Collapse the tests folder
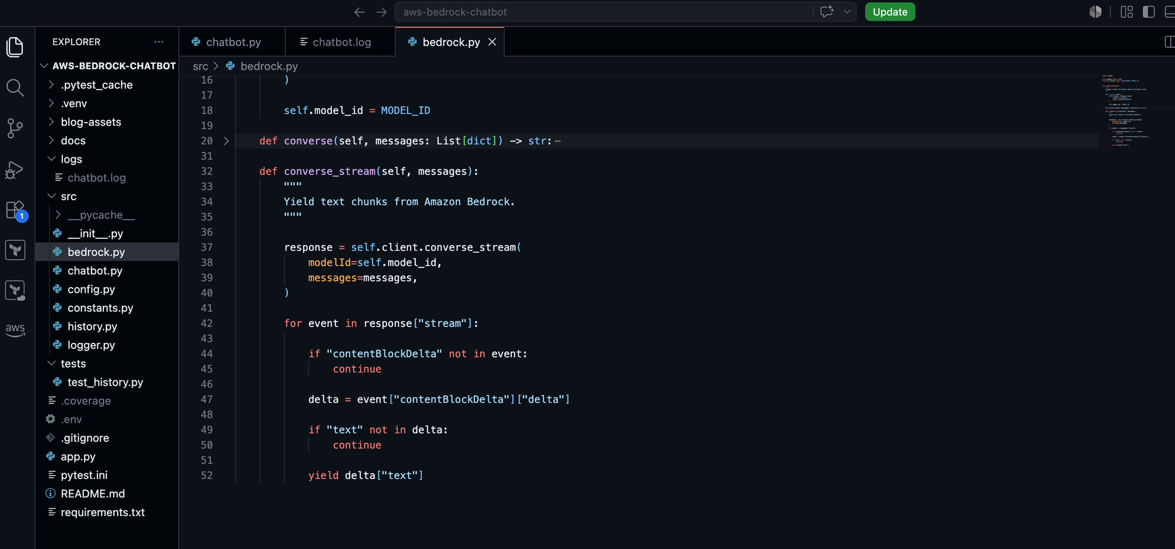This screenshot has height=549, width=1175. click(x=51, y=363)
